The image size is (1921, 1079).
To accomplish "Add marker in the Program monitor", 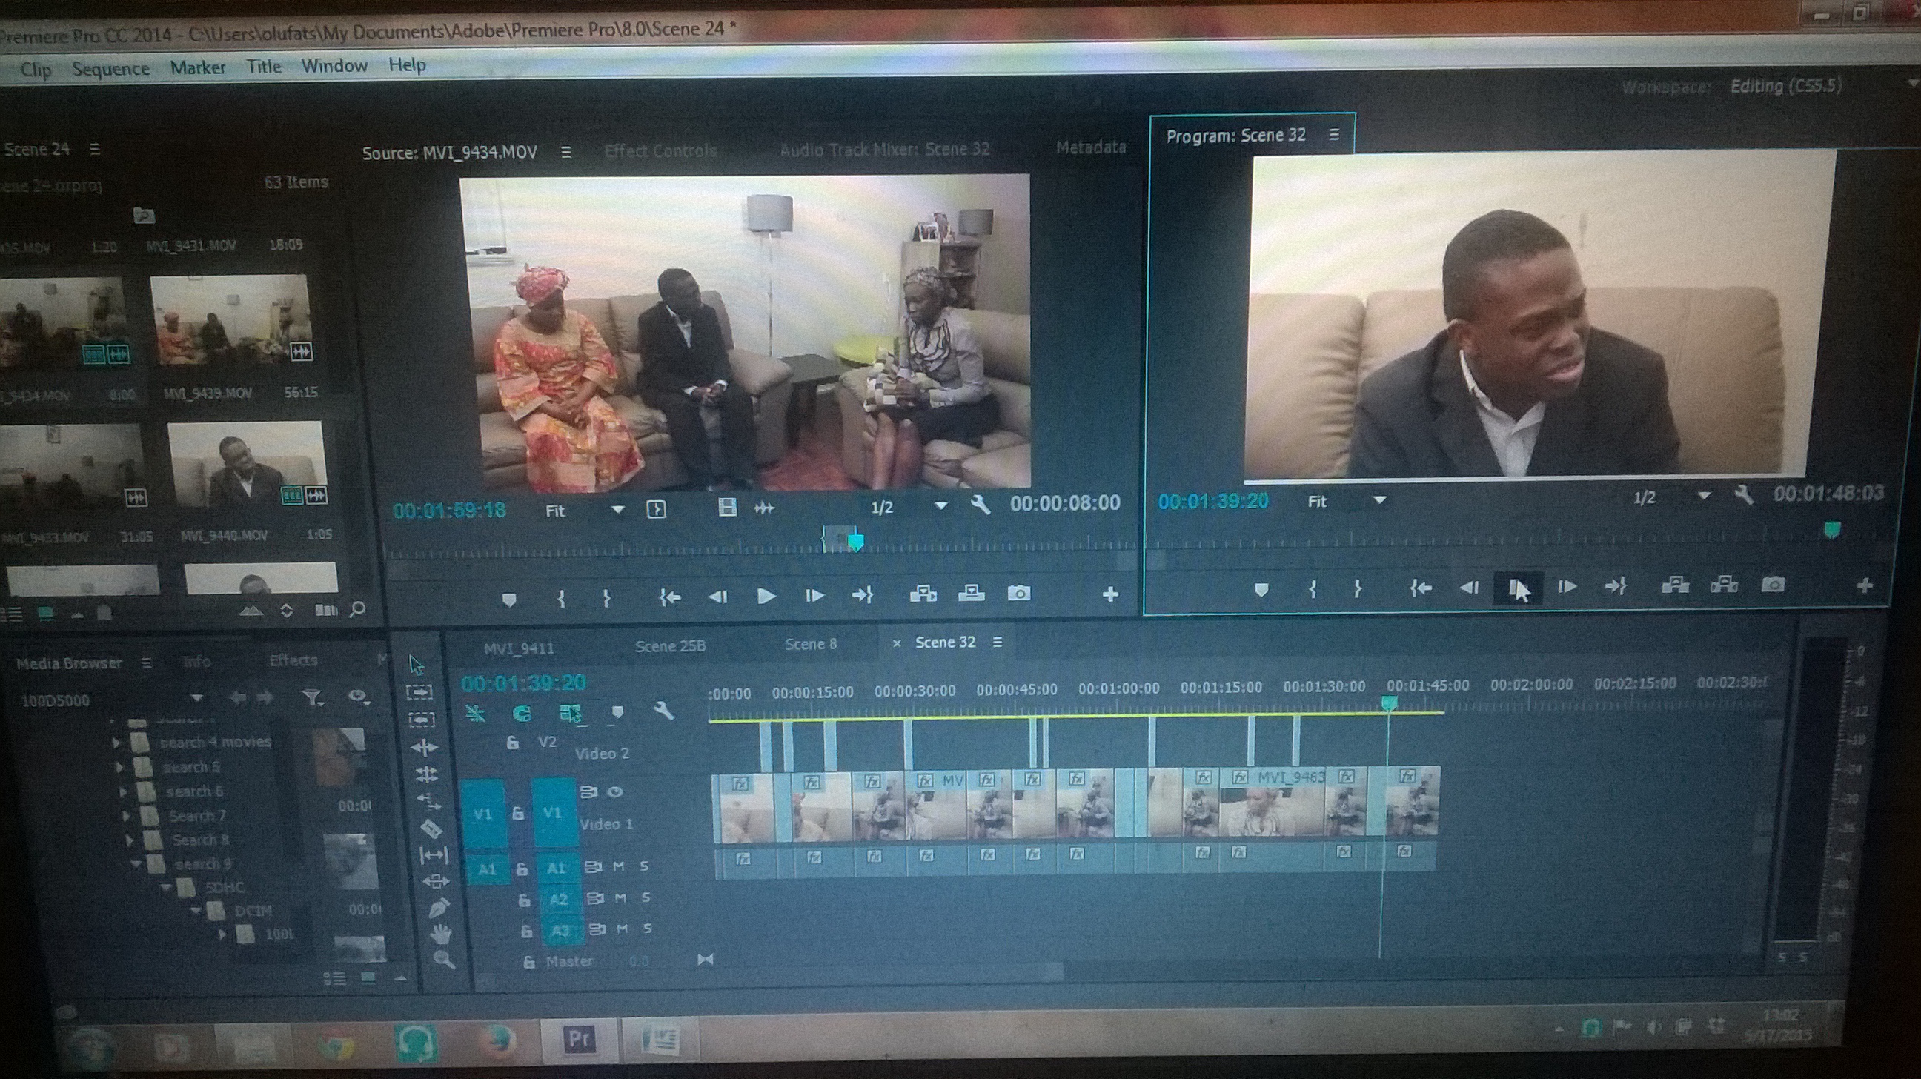I will [1261, 590].
